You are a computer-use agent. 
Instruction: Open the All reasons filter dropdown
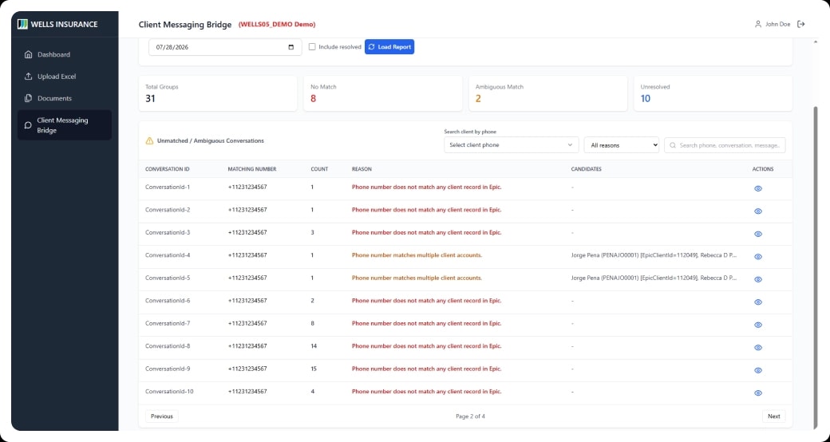(621, 144)
